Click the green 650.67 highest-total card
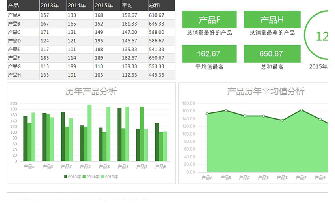Viewport: 335px width, 206px height. coord(272,54)
